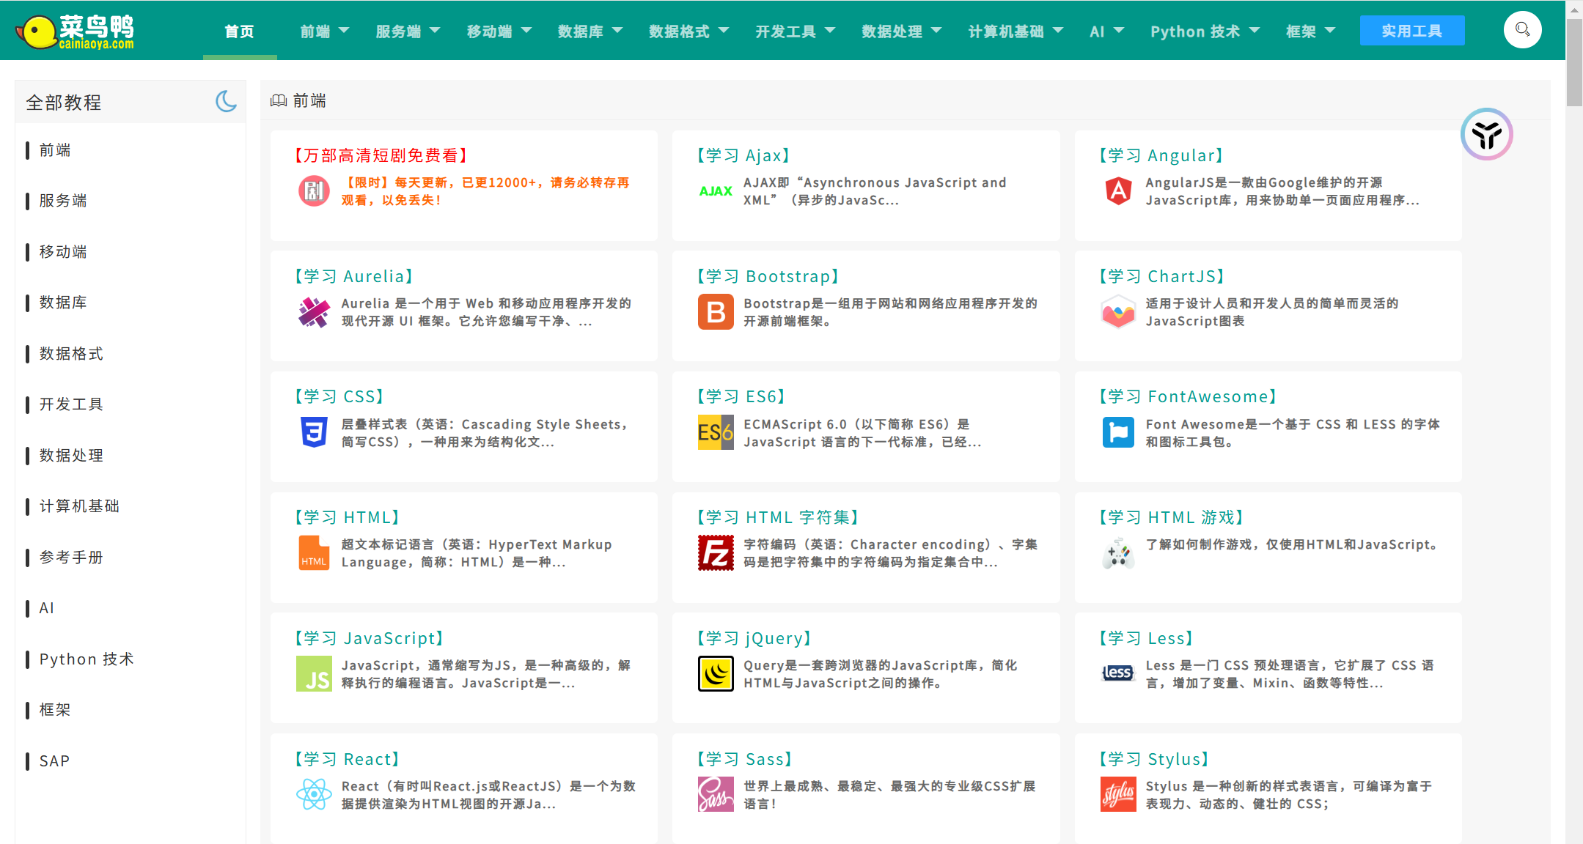1583x844 pixels.
Task: Expand the 数据格式 nav dropdown
Action: [x=688, y=32]
